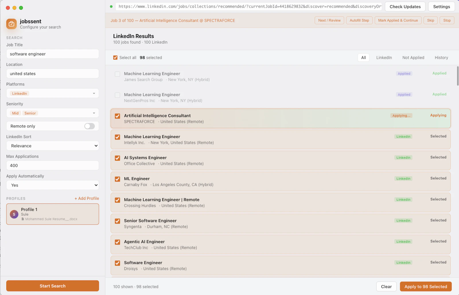Open Settings
The height and width of the screenshot is (295, 459).
click(x=442, y=7)
